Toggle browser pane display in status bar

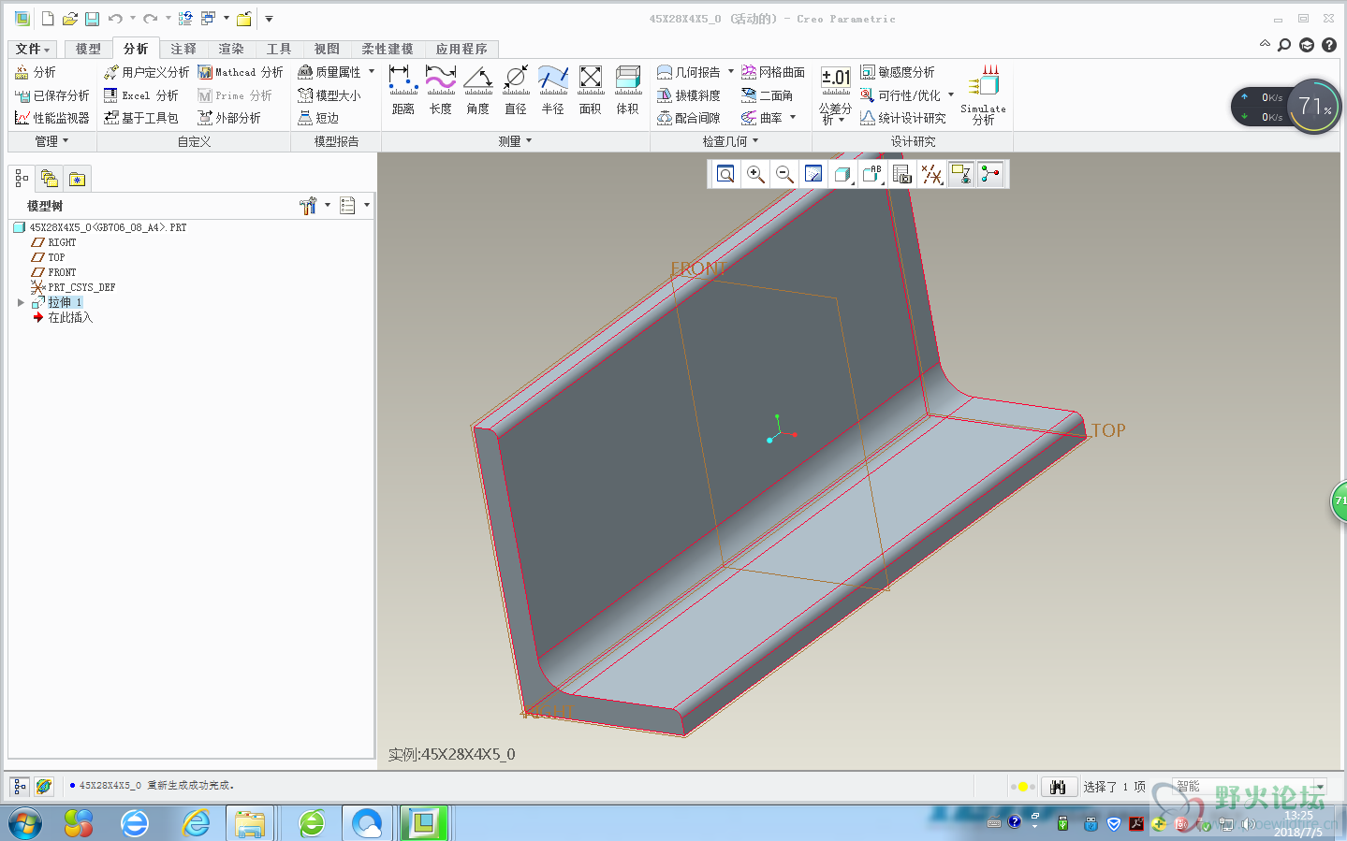pyautogui.click(x=43, y=787)
